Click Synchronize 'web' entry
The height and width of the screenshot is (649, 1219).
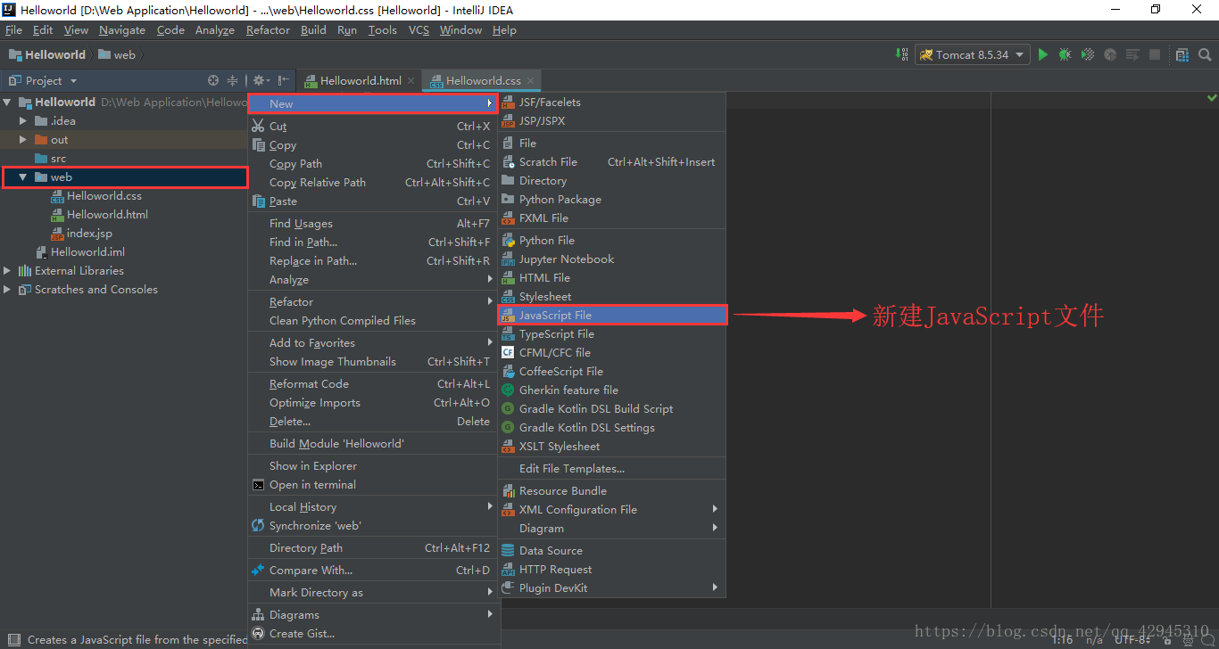pos(373,526)
